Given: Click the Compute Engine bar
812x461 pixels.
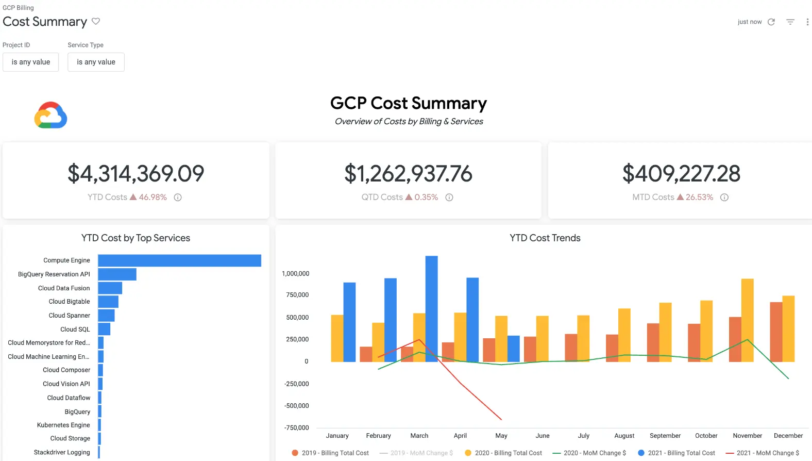Looking at the screenshot, I should 179,260.
